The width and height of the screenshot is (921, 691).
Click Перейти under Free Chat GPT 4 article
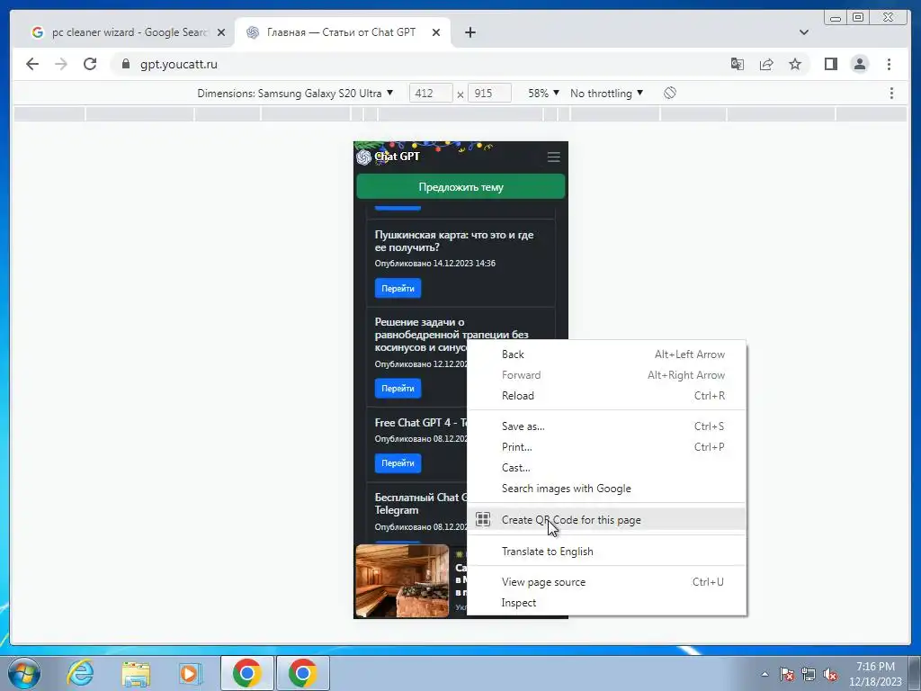click(398, 463)
